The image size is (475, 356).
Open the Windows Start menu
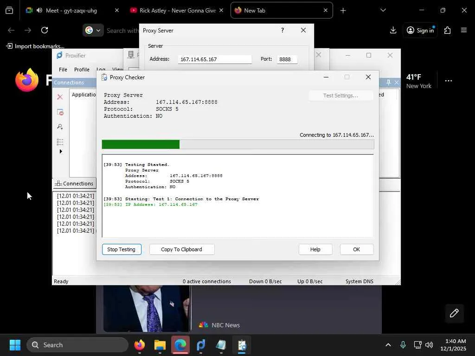(15, 345)
